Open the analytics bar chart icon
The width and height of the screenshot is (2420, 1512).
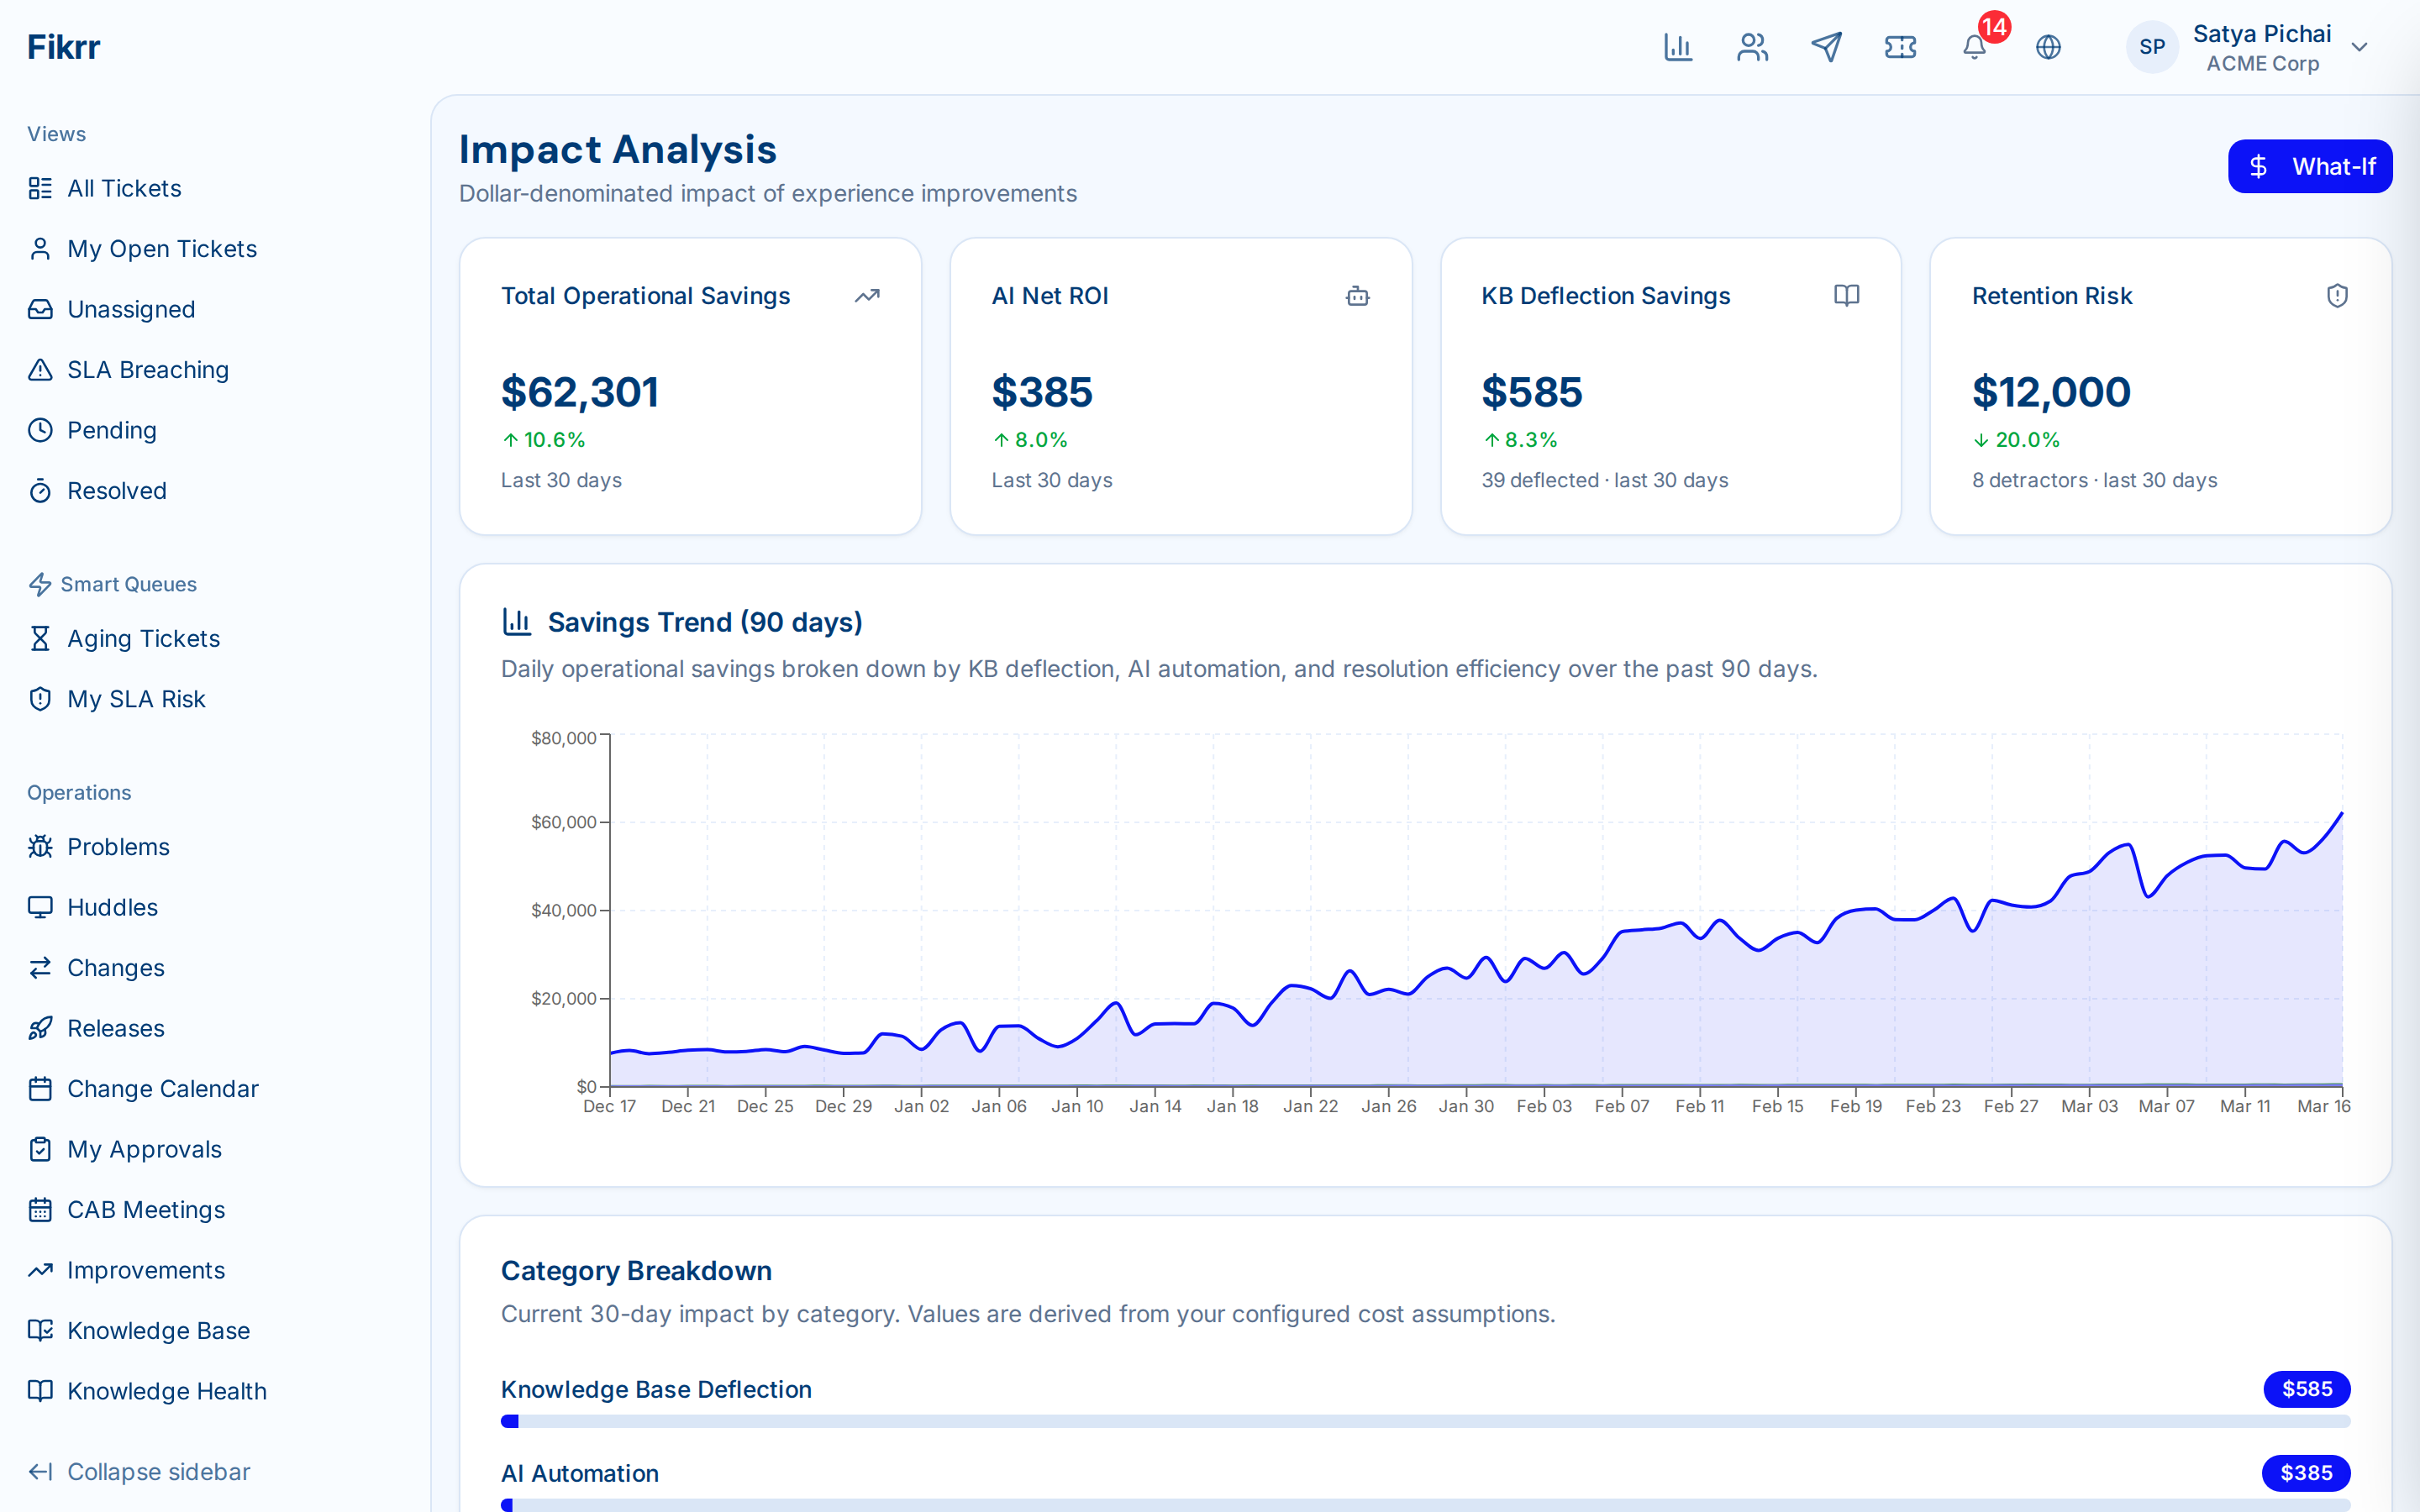coord(1678,46)
